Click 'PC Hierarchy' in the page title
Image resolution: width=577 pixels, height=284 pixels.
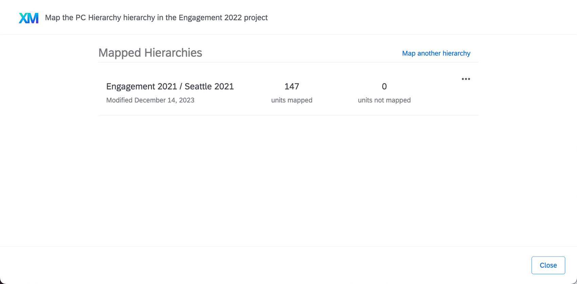(x=98, y=18)
